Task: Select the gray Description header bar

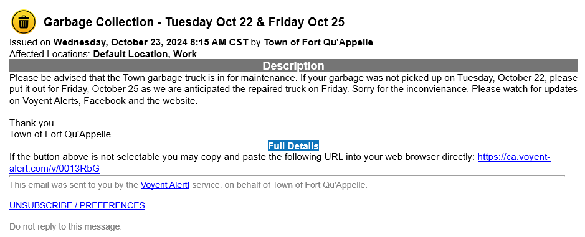Action: click(x=293, y=65)
